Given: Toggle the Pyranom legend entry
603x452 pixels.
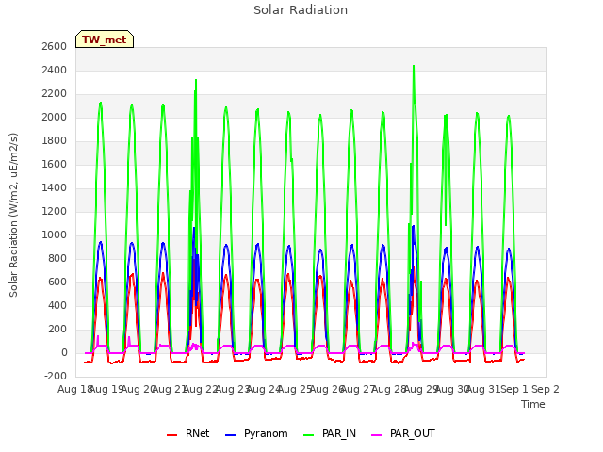Looking at the screenshot, I should click(x=256, y=433).
